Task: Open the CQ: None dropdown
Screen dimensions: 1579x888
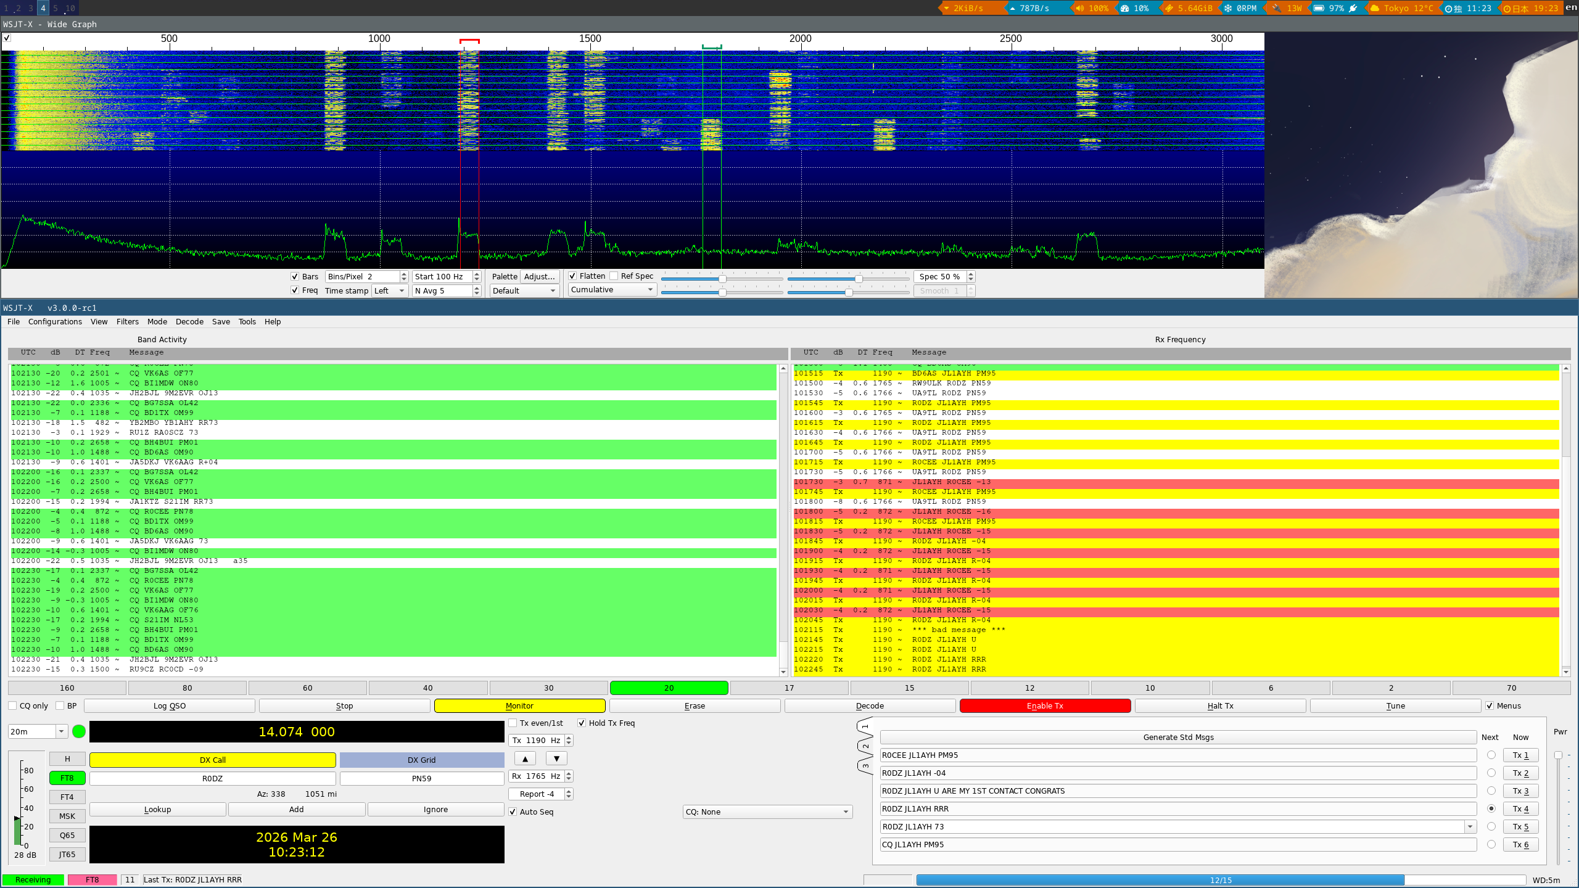Action: click(x=768, y=812)
